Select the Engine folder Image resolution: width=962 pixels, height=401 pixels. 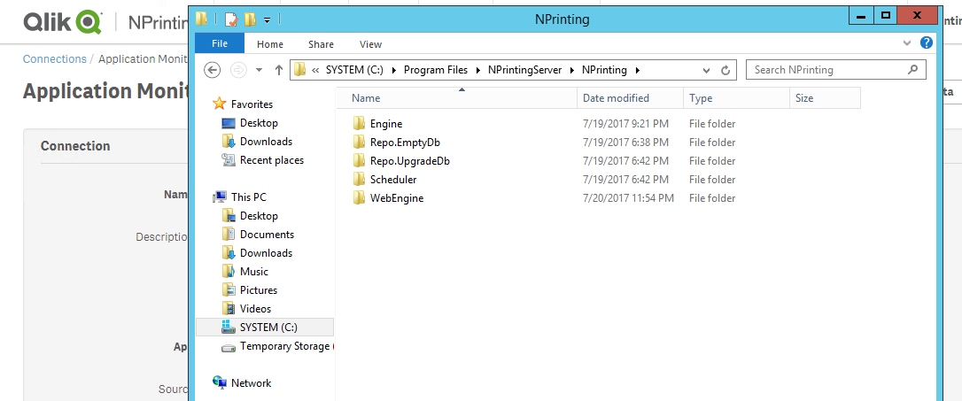tap(386, 124)
